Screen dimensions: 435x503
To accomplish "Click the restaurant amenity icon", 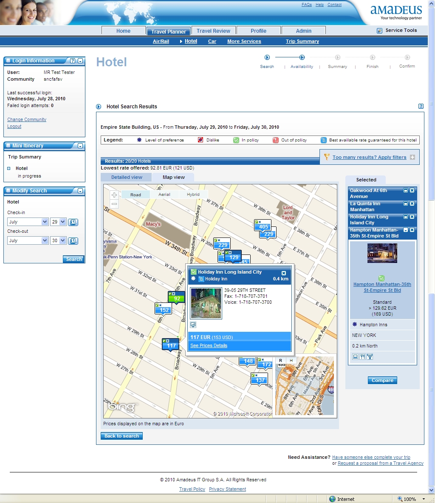I will coord(362,356).
